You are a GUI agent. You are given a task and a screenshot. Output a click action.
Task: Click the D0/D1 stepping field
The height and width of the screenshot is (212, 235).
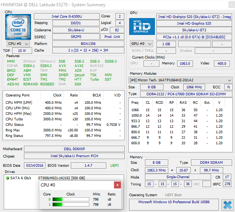(x=76, y=23)
